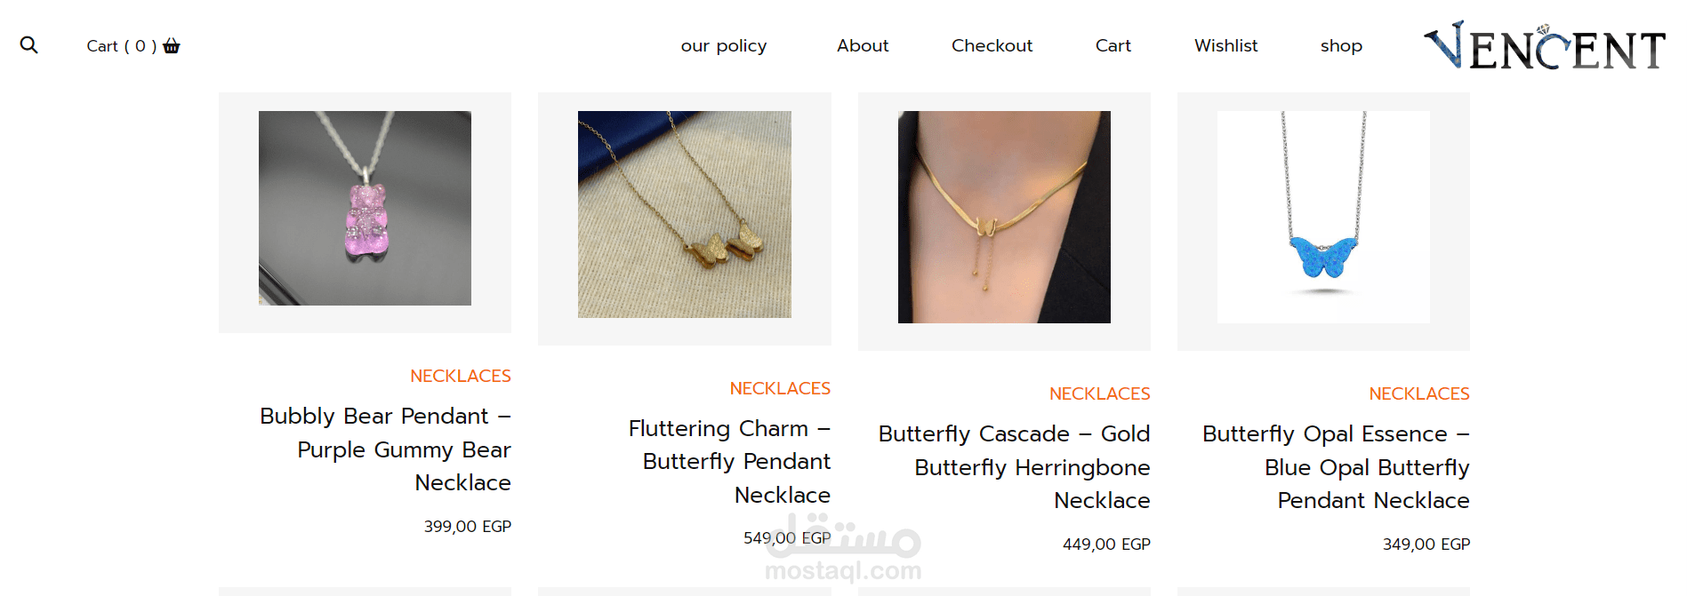View the gold herringbone necklace photo
The height and width of the screenshot is (596, 1687).
coord(1004,218)
